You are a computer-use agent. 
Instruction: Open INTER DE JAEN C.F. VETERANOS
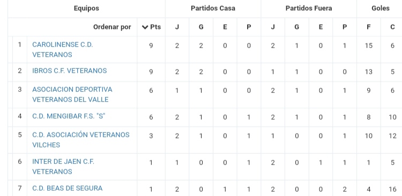(63, 167)
